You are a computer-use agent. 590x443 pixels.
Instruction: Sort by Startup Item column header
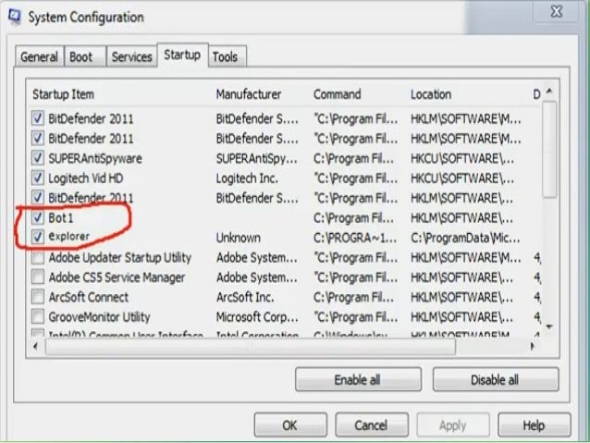coord(63,94)
